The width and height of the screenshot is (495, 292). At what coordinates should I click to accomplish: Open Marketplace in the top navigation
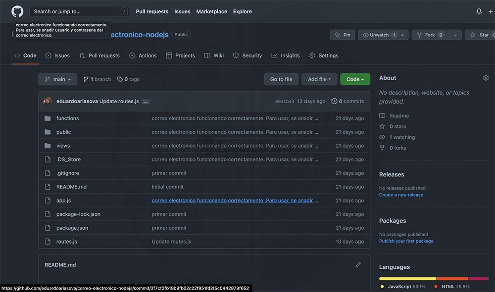[211, 11]
